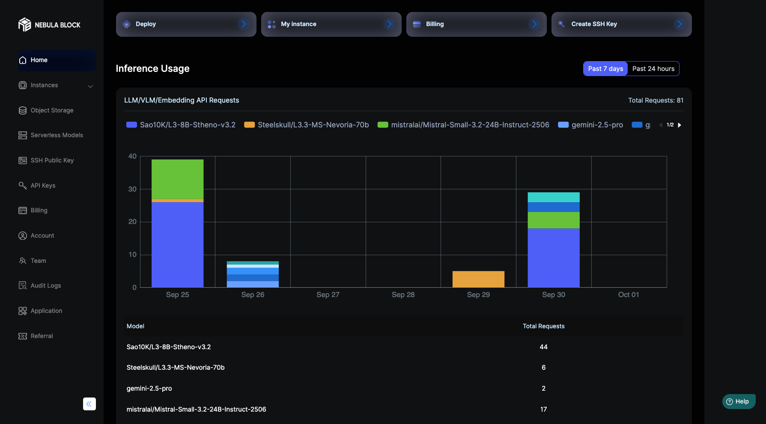Click the Nebula Block logo icon
766x424 pixels.
coord(24,25)
